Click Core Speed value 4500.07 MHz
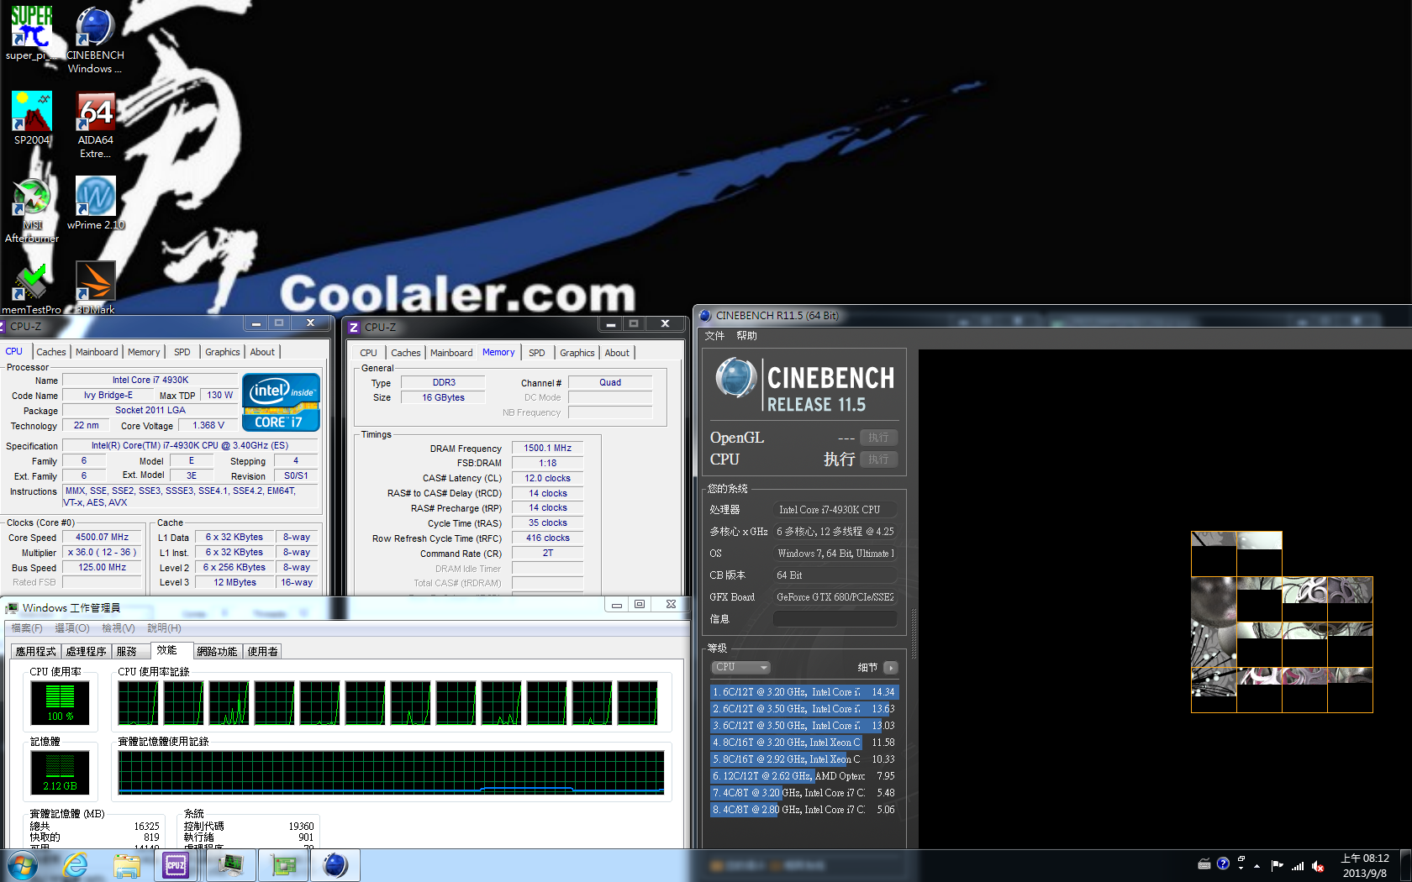1412x882 pixels. click(x=103, y=538)
